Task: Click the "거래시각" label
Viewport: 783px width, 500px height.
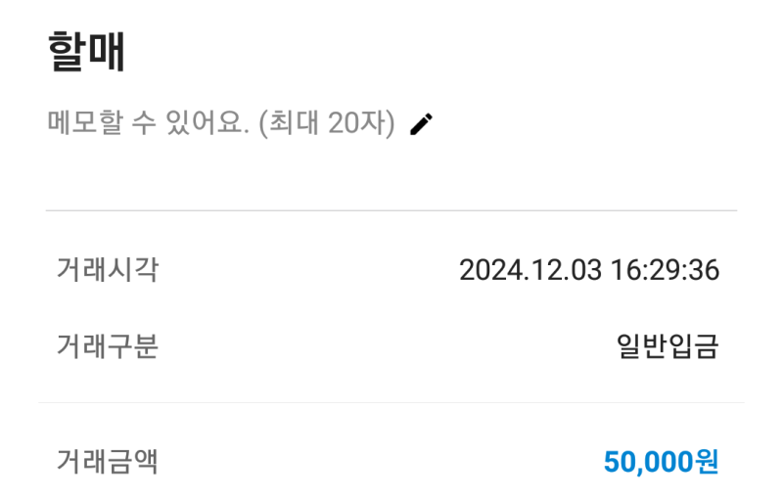Action: (x=108, y=269)
